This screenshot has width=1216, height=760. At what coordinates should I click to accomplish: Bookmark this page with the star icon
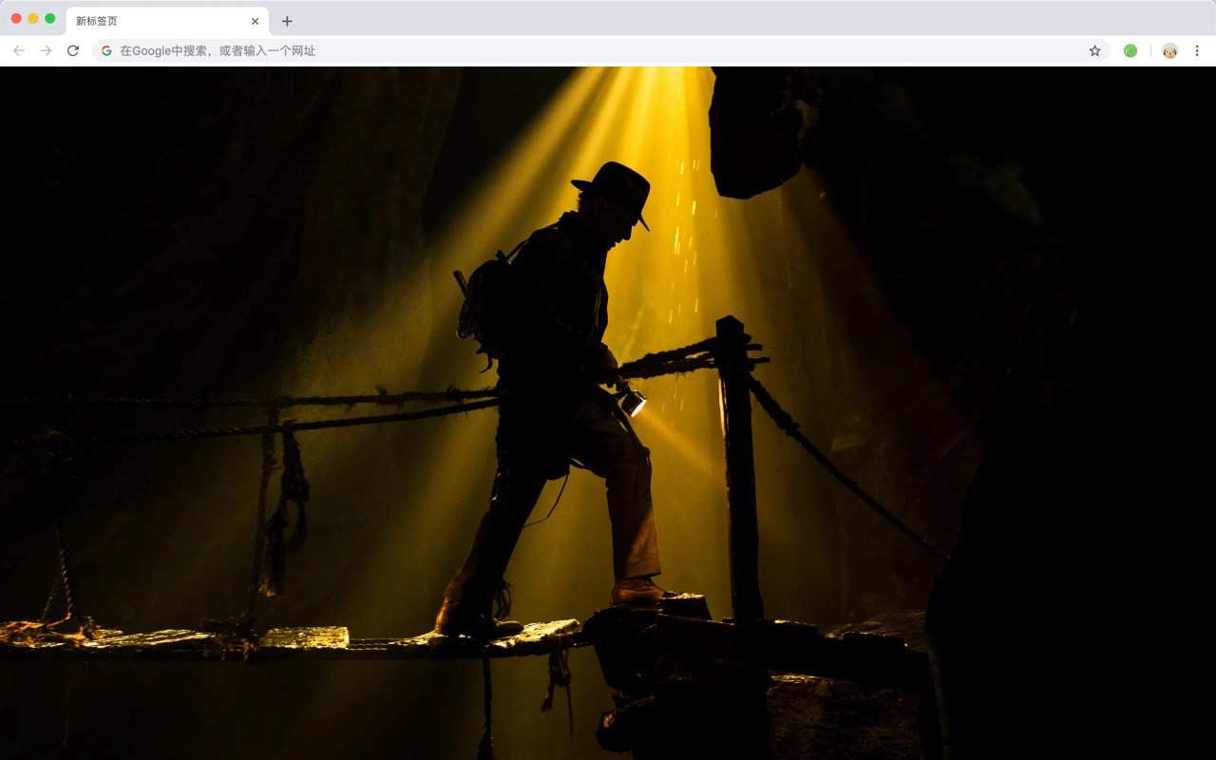tap(1094, 50)
